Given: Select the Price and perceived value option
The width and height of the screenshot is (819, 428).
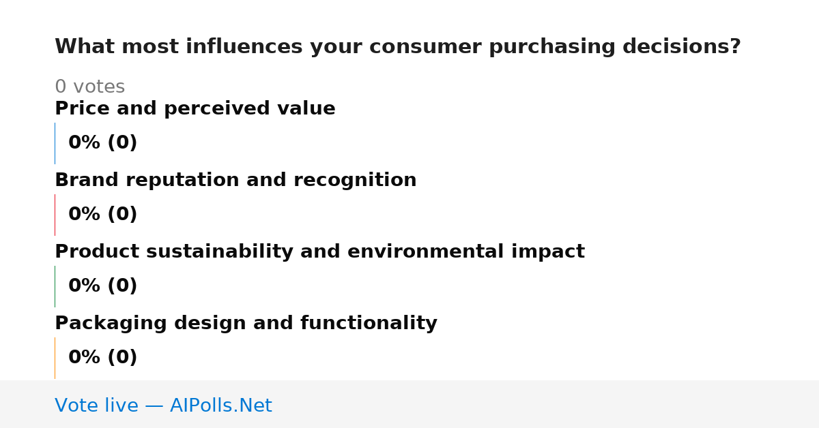Looking at the screenshot, I should point(195,109).
